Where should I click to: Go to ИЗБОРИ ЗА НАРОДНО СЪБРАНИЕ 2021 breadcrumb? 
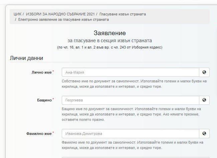(61, 14)
